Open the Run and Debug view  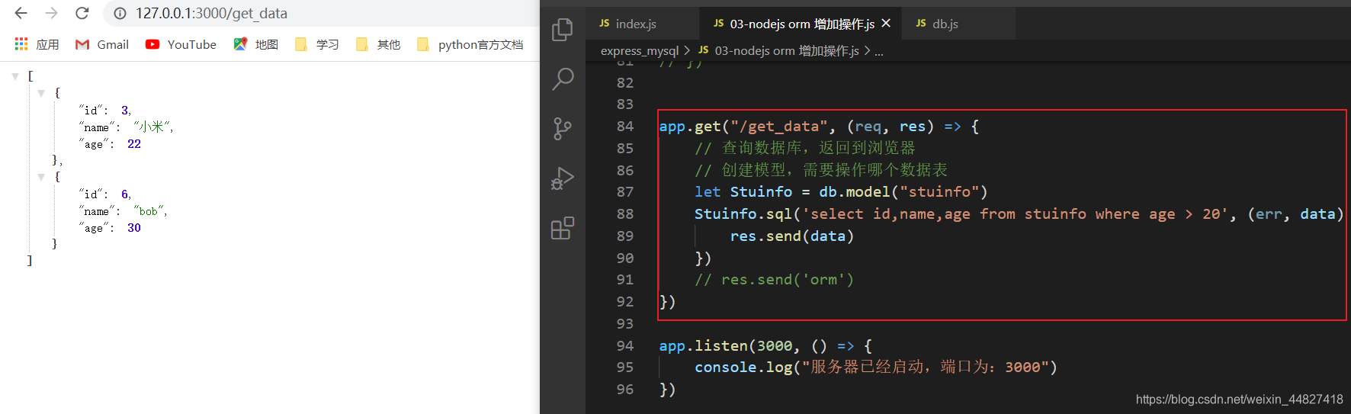(563, 178)
